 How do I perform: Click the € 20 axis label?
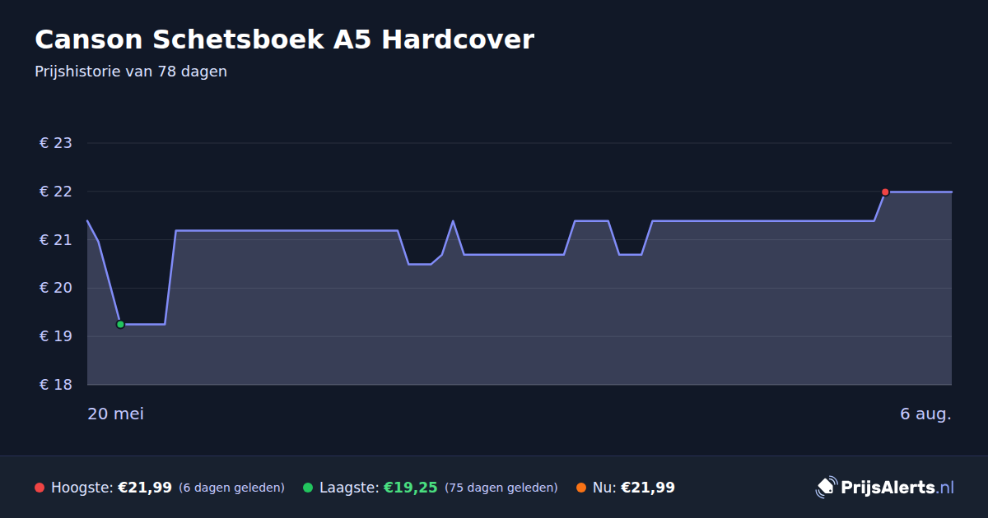[x=56, y=289]
